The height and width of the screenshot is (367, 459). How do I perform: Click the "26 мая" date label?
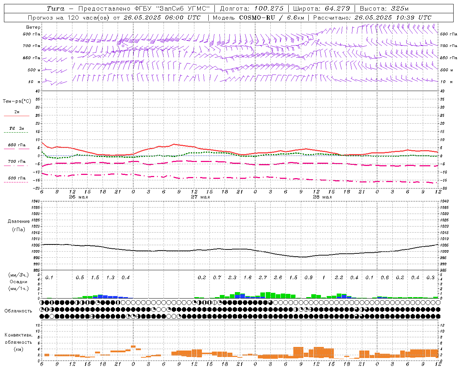point(78,197)
